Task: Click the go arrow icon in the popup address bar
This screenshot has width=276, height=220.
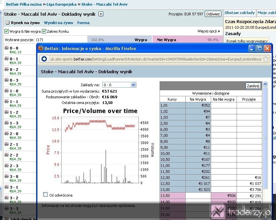Action: [44, 59]
